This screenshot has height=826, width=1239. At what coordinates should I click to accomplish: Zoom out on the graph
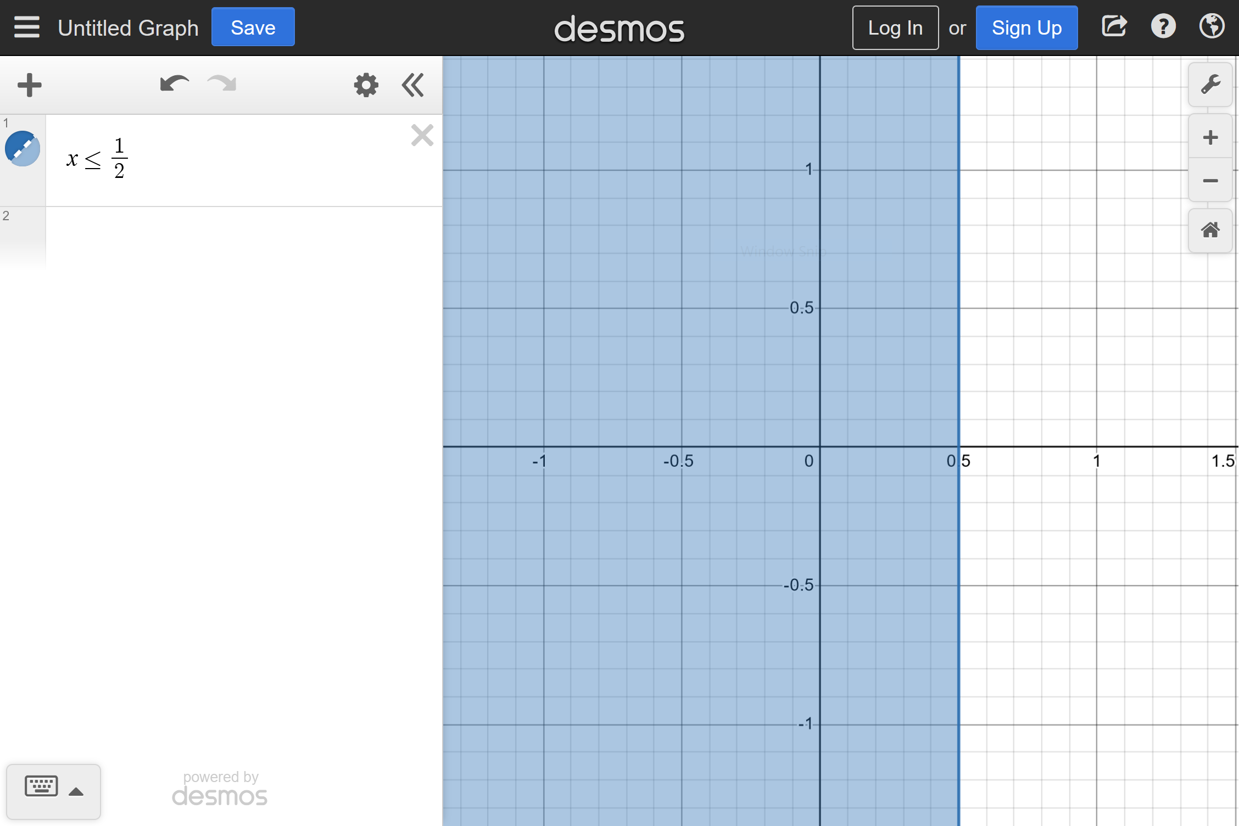point(1210,180)
